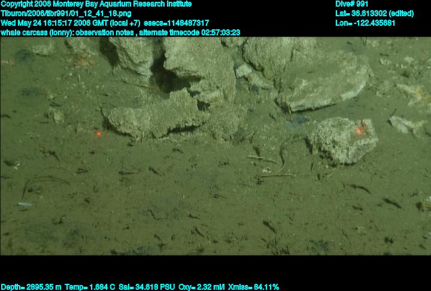Select the Xmiss= 84.11% value
Image resolution: width=431 pixels, height=291 pixels.
[253, 287]
